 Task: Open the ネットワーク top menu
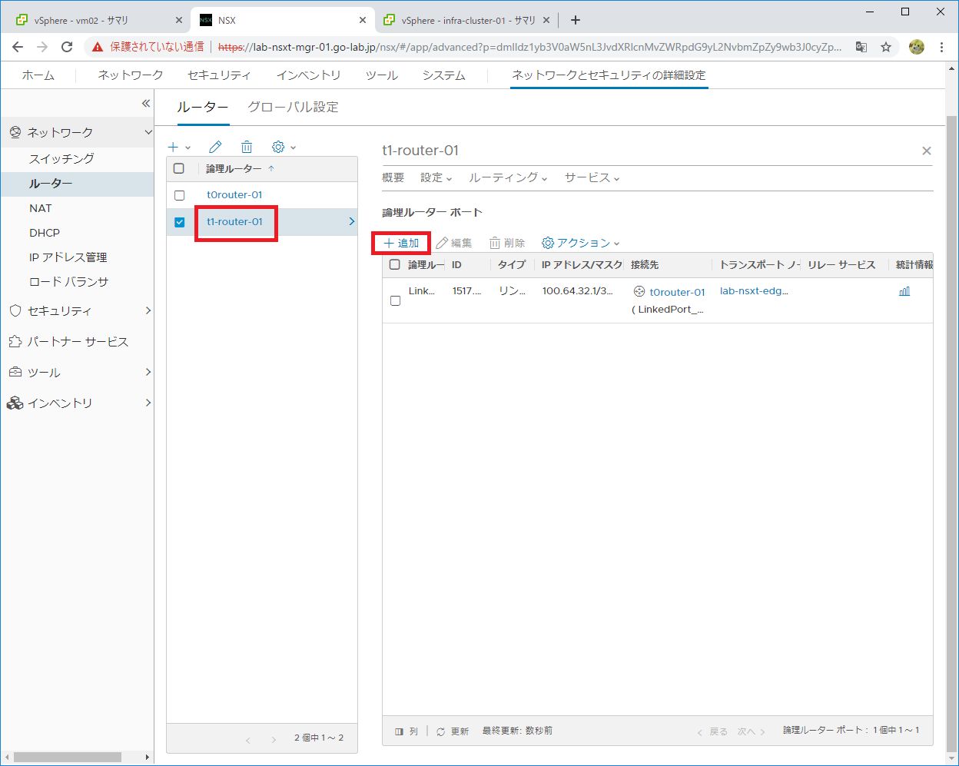point(131,75)
